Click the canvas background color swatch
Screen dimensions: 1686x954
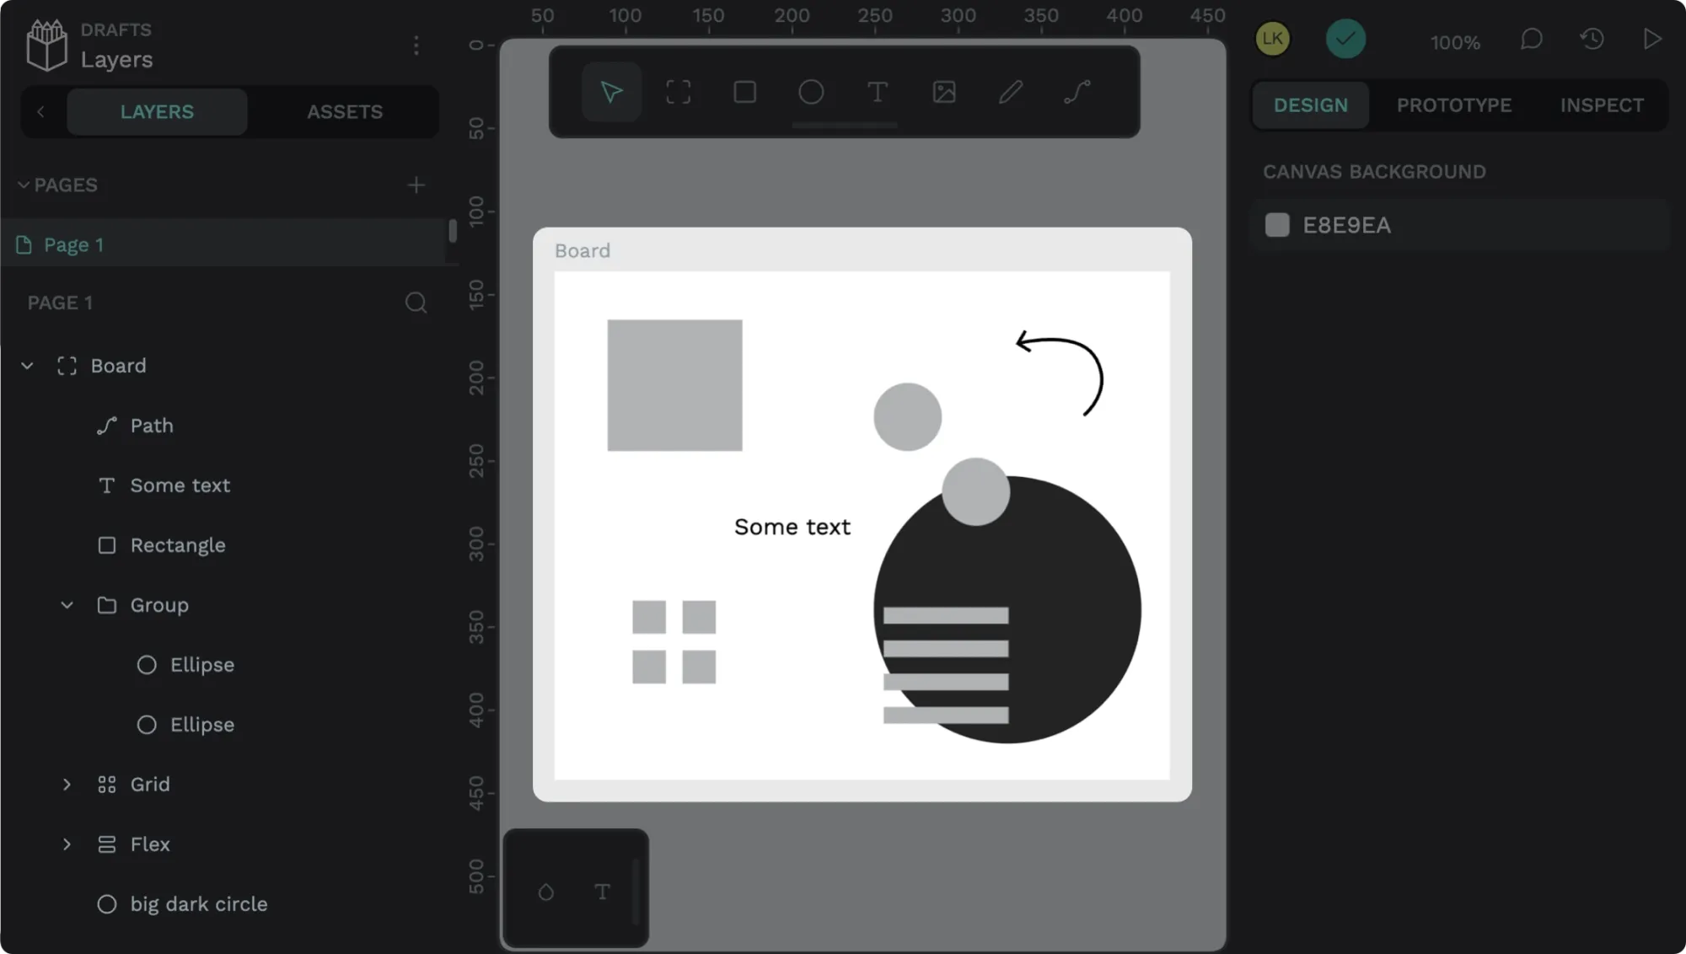pyautogui.click(x=1277, y=225)
